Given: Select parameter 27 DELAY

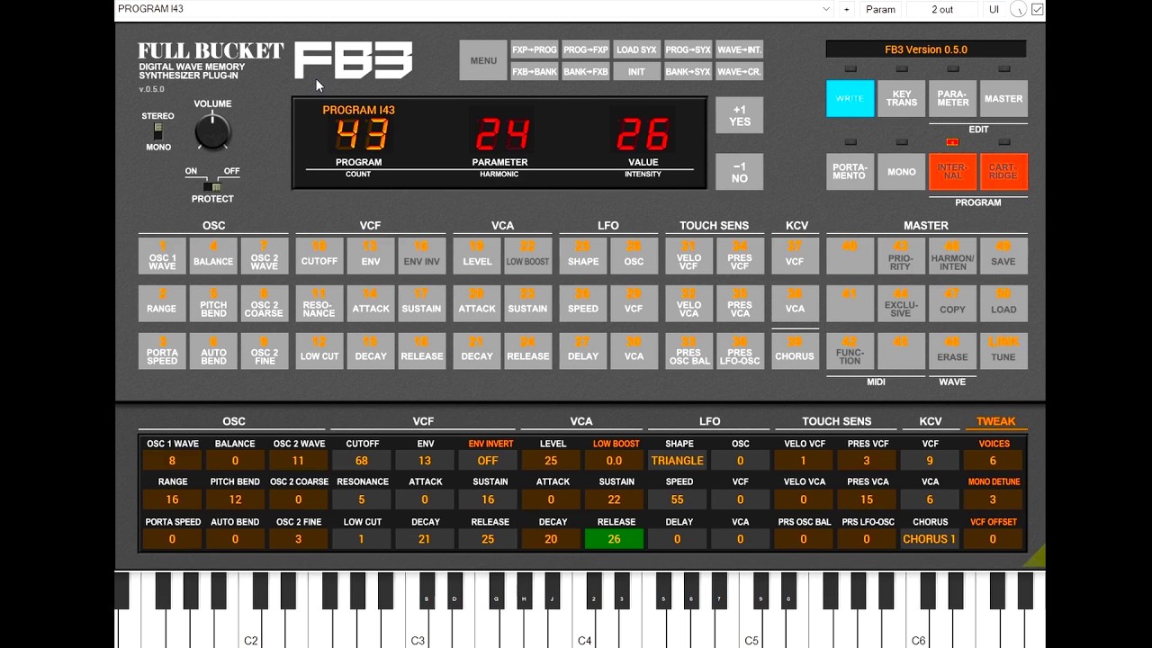Looking at the screenshot, I should (x=583, y=351).
